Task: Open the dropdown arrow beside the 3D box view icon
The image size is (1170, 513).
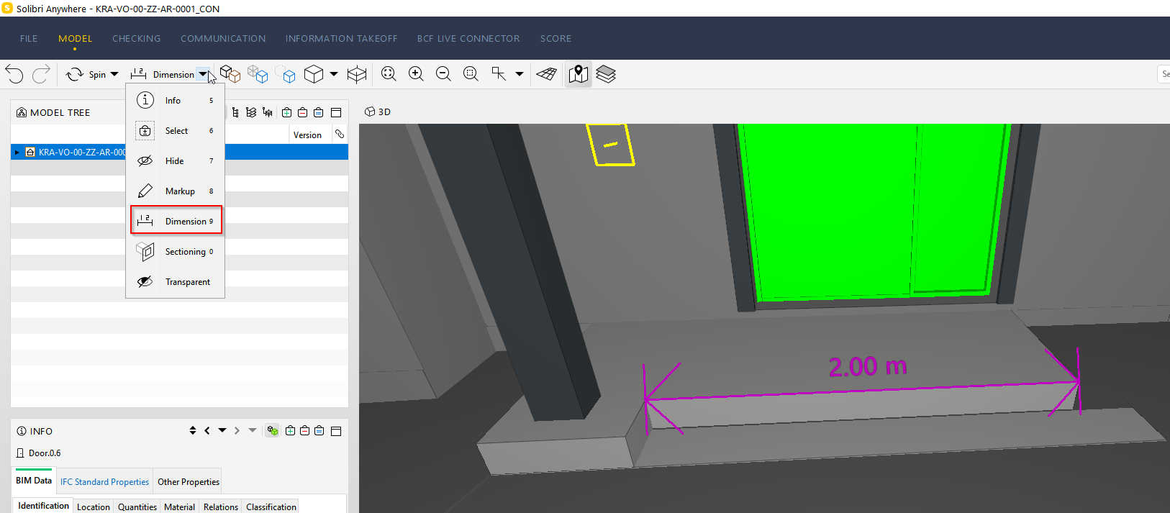Action: (x=334, y=74)
